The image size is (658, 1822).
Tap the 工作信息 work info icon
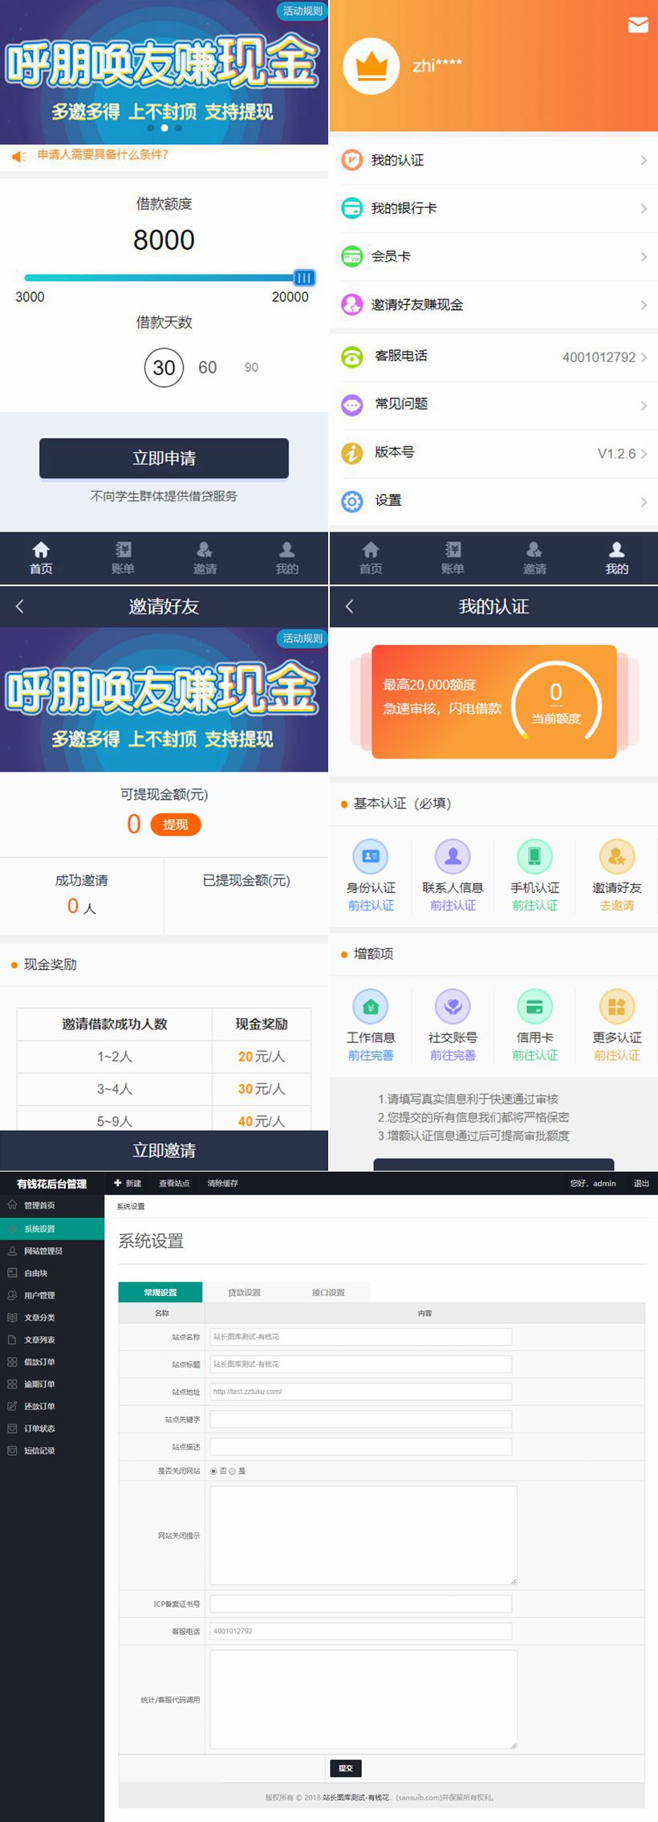coord(371,1006)
